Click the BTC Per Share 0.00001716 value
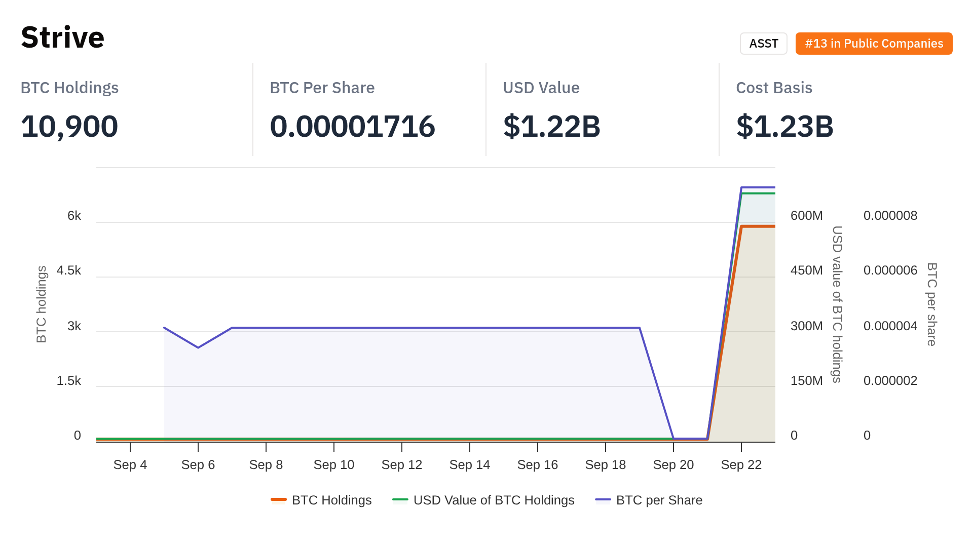Image resolution: width=973 pixels, height=547 pixels. tap(352, 126)
